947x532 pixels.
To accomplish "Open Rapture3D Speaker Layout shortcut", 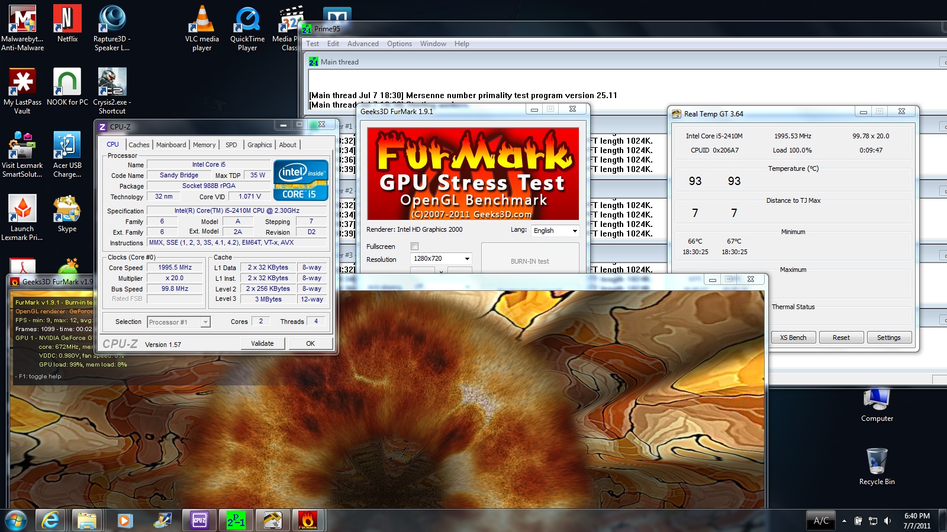I will click(x=112, y=27).
